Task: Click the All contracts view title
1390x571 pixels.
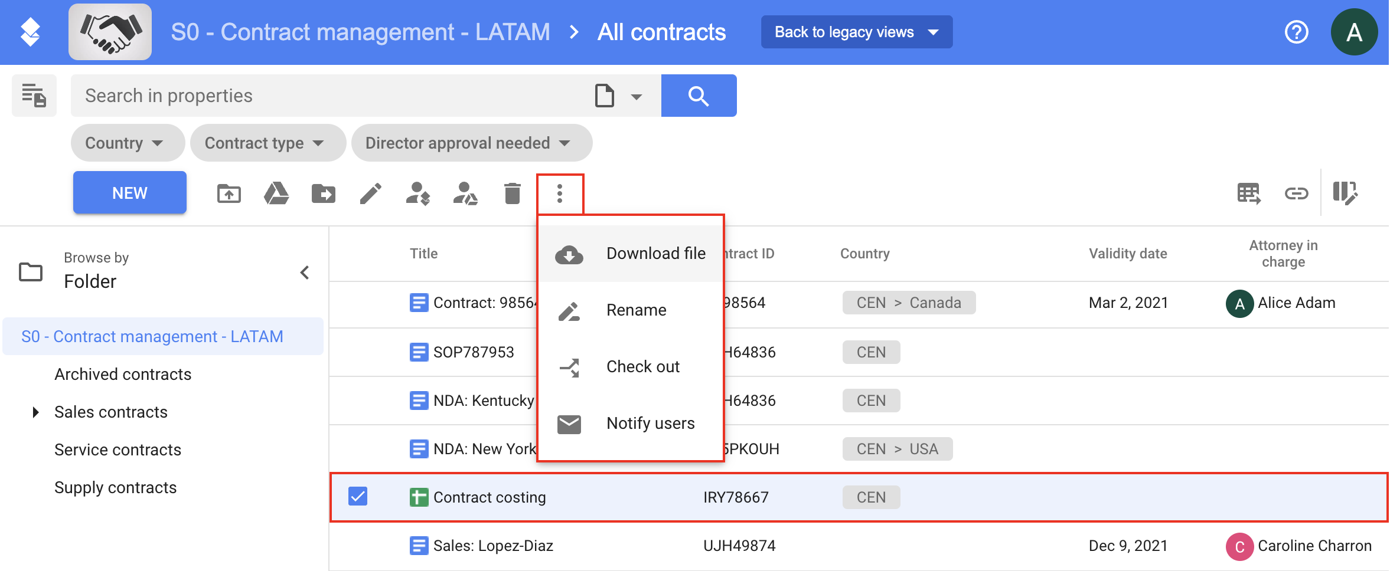Action: 661,32
